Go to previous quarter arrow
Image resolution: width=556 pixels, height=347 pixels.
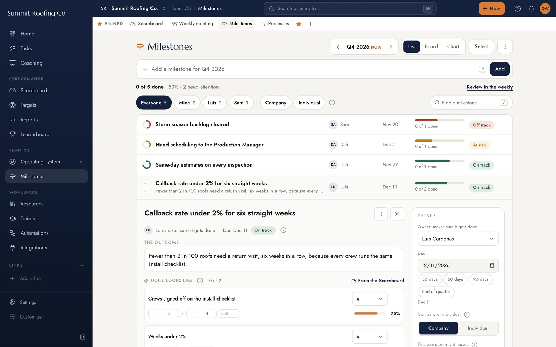click(x=338, y=47)
